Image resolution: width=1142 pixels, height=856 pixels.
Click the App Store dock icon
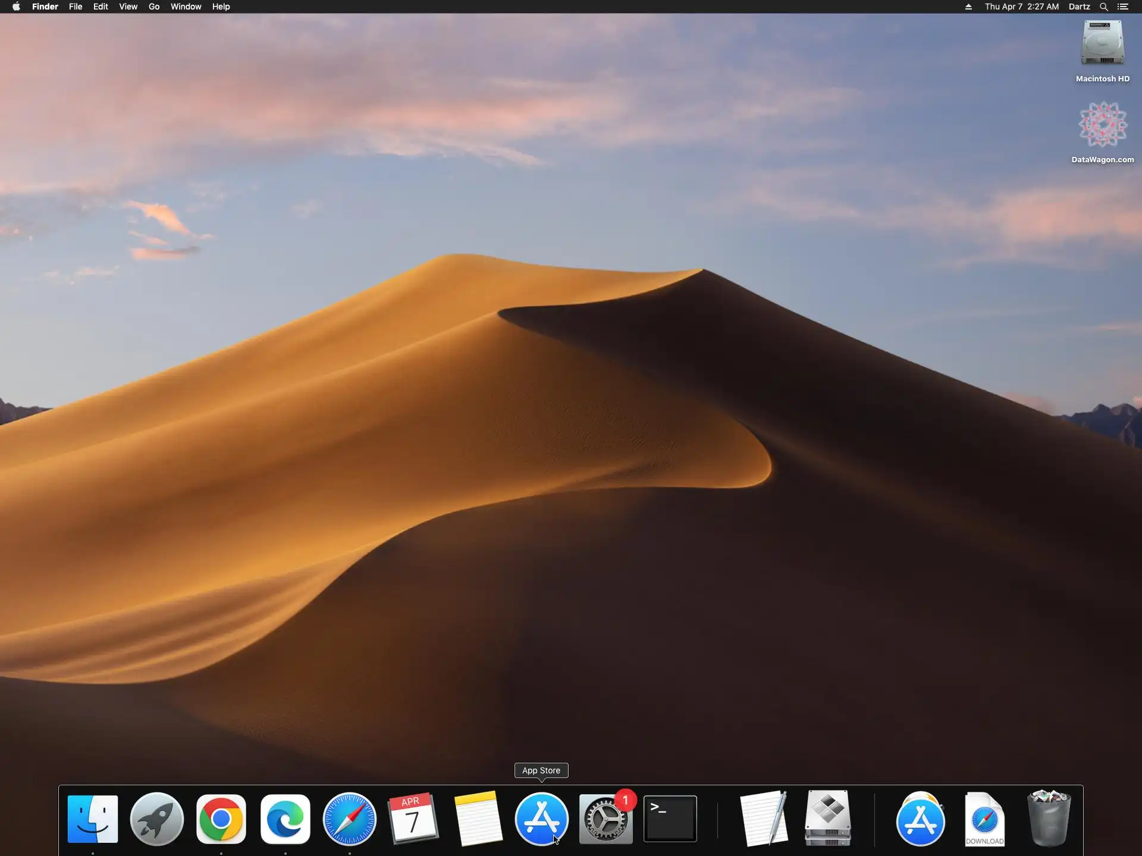click(x=541, y=819)
